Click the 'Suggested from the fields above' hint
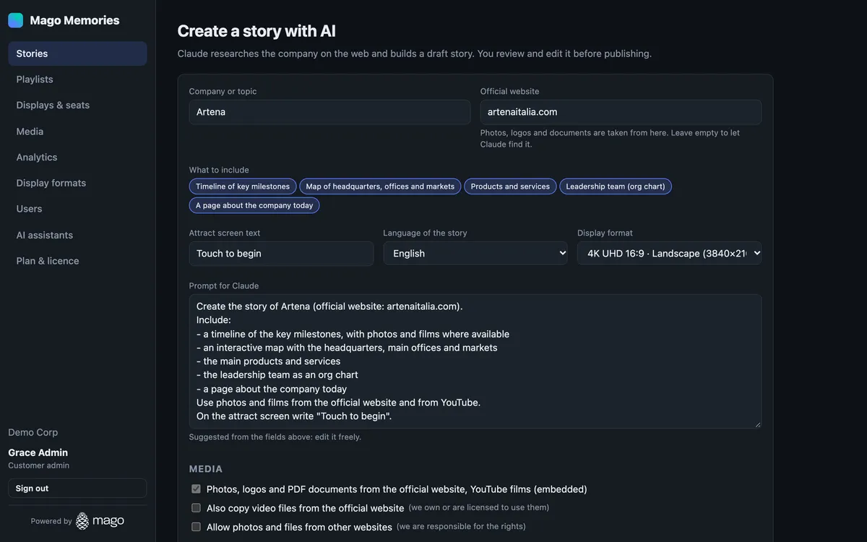This screenshot has height=542, width=867. pos(275,437)
